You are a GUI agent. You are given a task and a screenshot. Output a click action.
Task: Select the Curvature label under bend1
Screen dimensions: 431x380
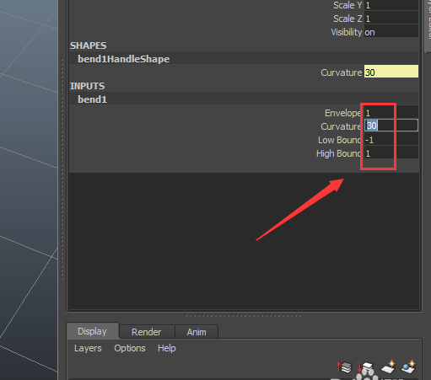pyautogui.click(x=341, y=126)
